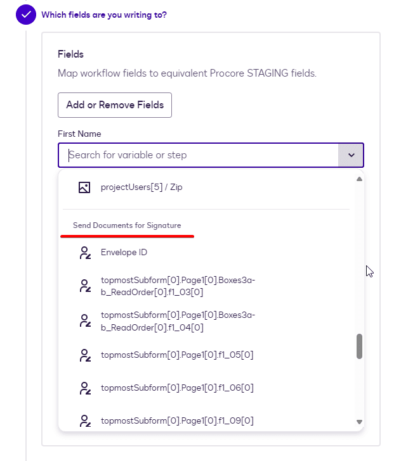The height and width of the screenshot is (461, 401).
Task: Click the signer icon beside the f1_09[0] field
Action: click(x=84, y=420)
